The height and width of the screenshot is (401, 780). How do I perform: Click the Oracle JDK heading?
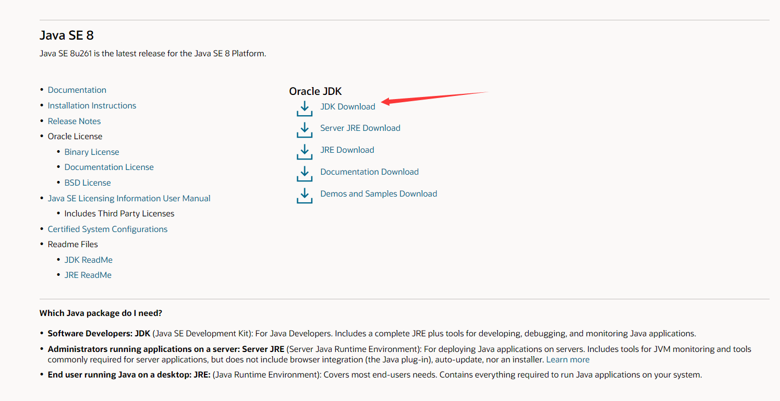pyautogui.click(x=315, y=91)
